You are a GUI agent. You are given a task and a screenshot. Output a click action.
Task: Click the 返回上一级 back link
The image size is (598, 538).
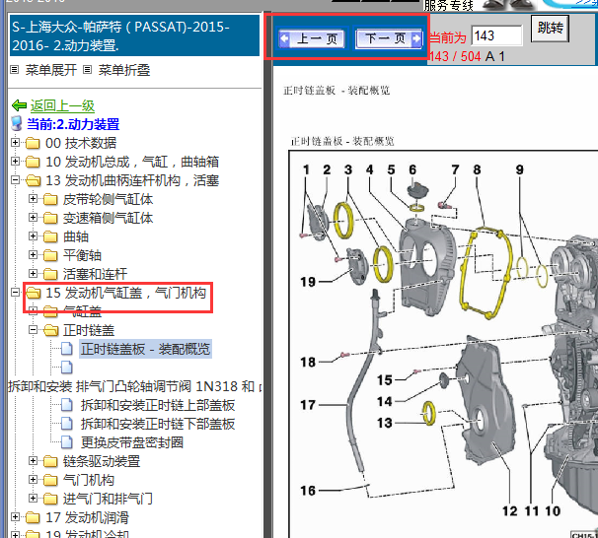[x=62, y=105]
